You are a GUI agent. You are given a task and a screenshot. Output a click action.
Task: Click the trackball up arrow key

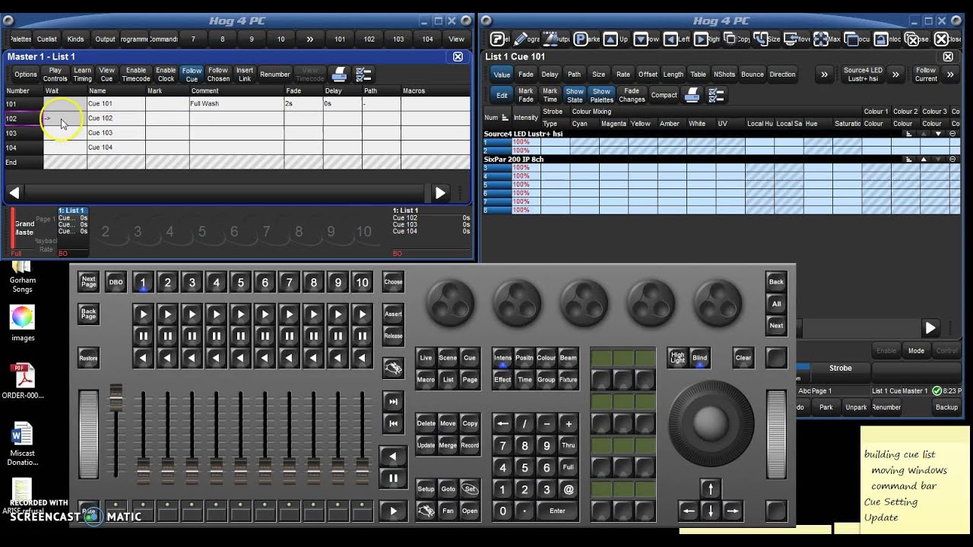click(x=711, y=489)
